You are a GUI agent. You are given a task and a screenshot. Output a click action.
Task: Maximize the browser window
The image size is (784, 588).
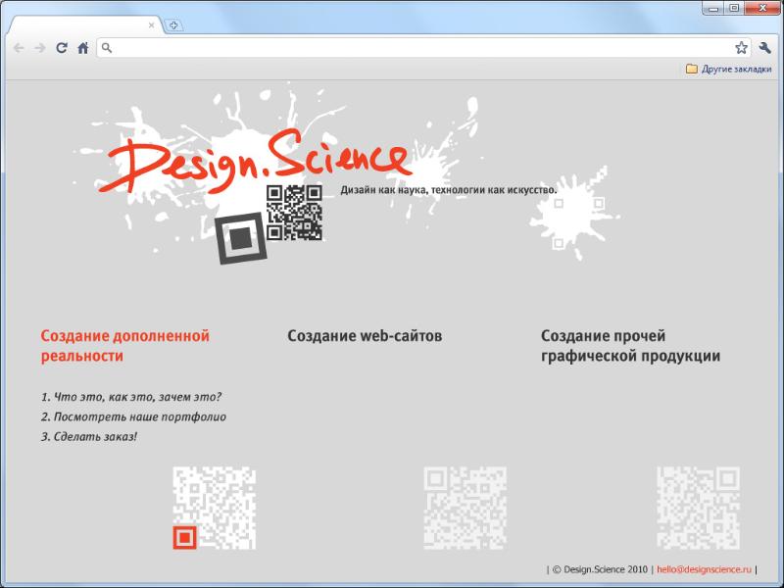point(734,9)
